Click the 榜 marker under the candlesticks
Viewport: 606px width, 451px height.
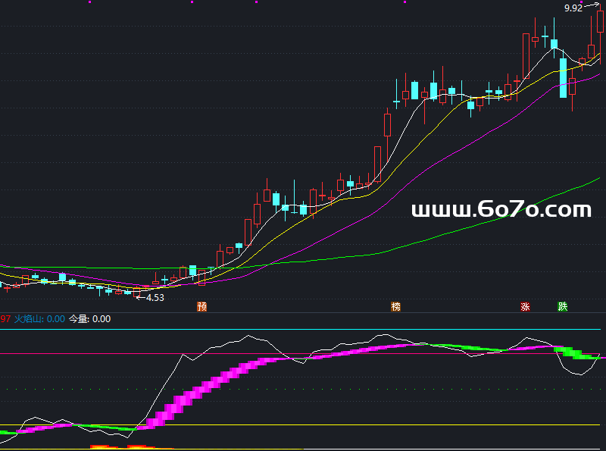pyautogui.click(x=395, y=307)
